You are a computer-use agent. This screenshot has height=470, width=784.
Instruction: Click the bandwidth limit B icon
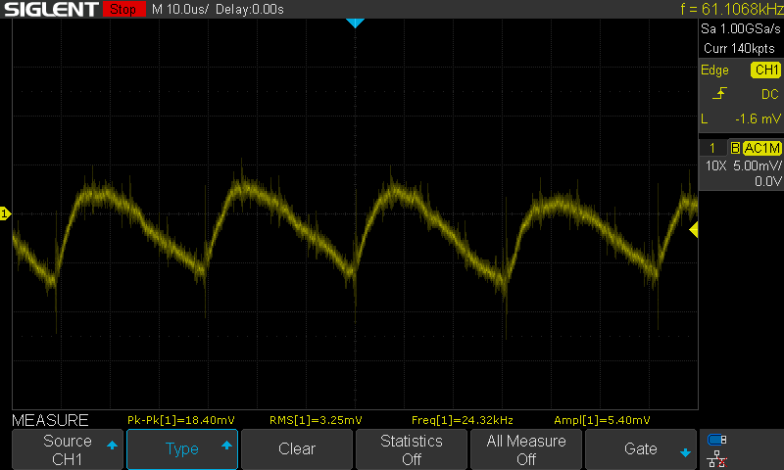click(x=734, y=148)
